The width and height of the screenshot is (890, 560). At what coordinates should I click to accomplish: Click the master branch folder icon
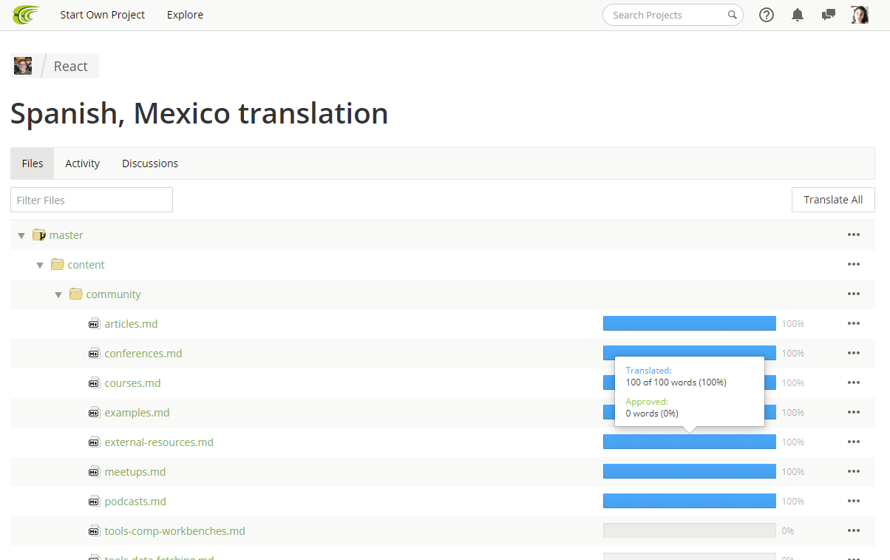pyautogui.click(x=39, y=235)
